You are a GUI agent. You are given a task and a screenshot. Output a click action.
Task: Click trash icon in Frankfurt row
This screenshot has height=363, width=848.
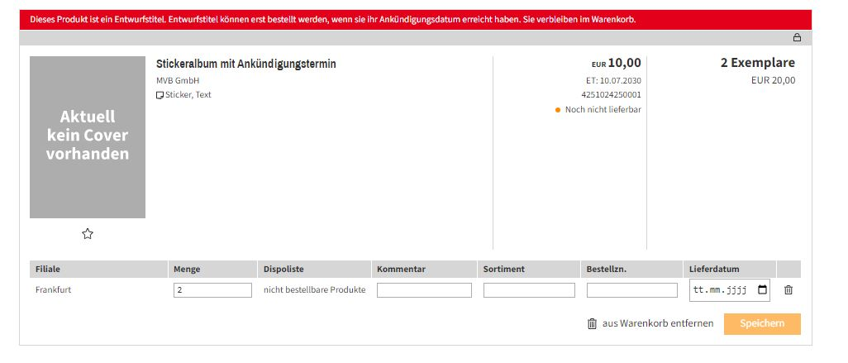[x=788, y=290]
